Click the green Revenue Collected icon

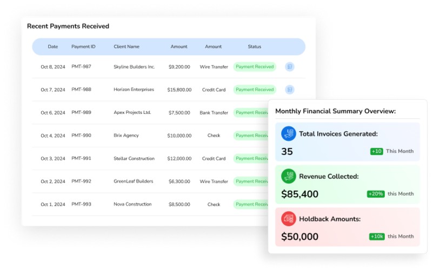pyautogui.click(x=289, y=176)
